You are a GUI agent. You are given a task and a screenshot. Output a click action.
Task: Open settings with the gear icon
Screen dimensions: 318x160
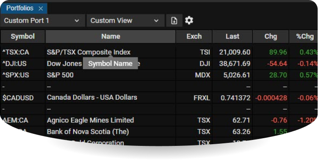click(x=189, y=21)
